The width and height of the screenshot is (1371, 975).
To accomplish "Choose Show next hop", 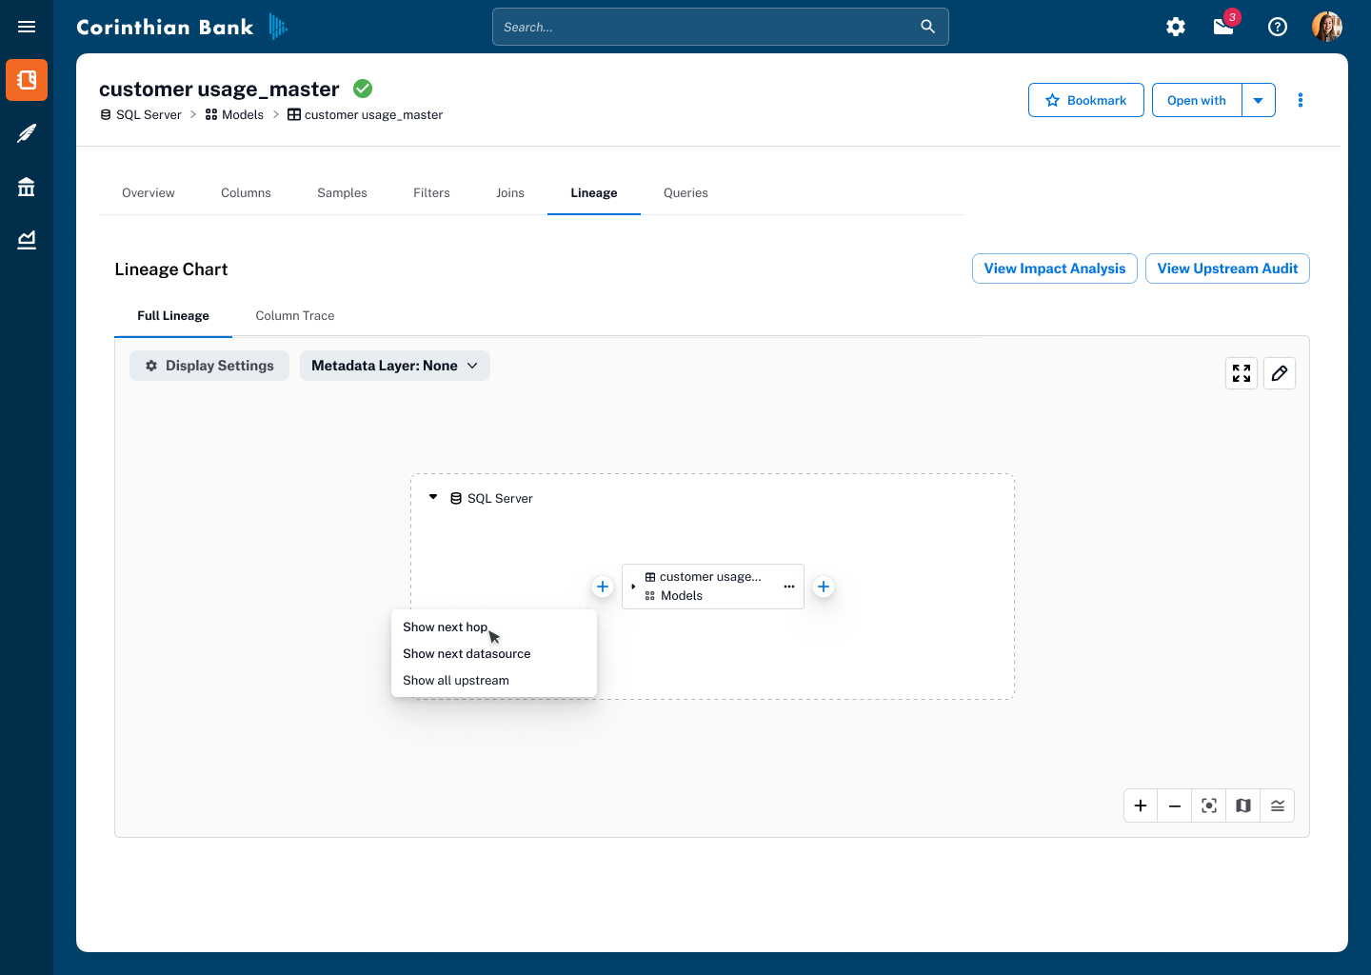I will tap(493, 627).
